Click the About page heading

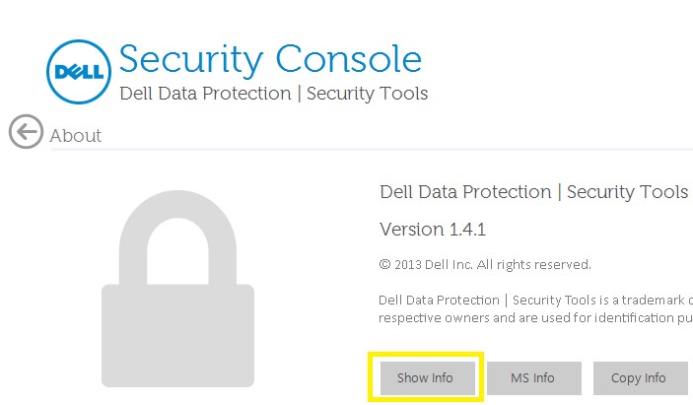tap(76, 136)
